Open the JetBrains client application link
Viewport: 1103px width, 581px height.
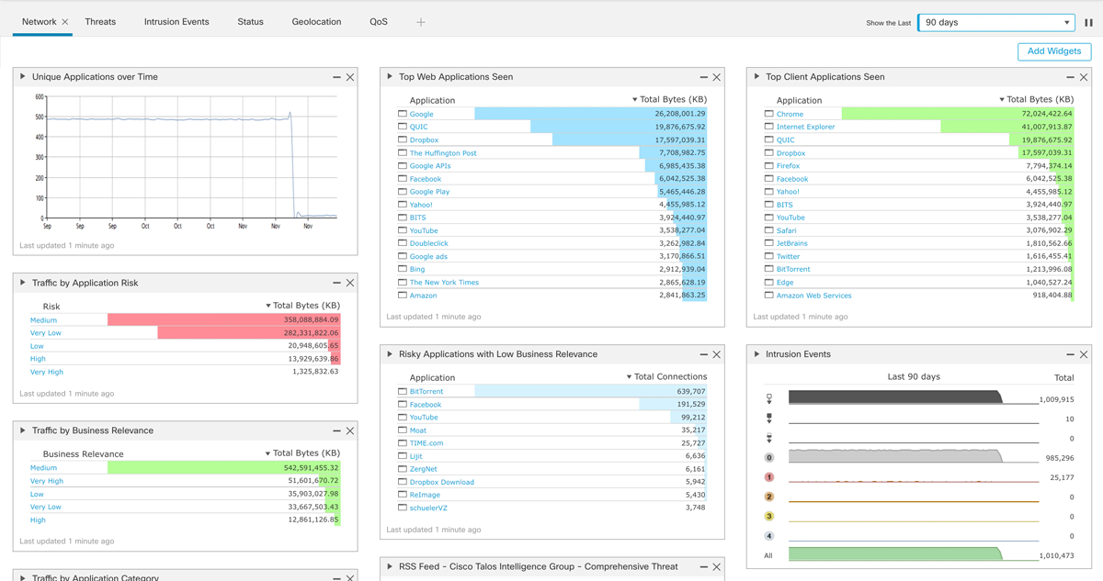coord(792,243)
